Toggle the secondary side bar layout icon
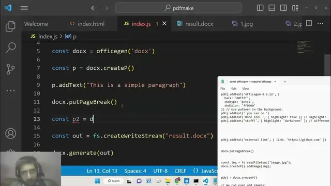331x186 pixels. tap(283, 8)
